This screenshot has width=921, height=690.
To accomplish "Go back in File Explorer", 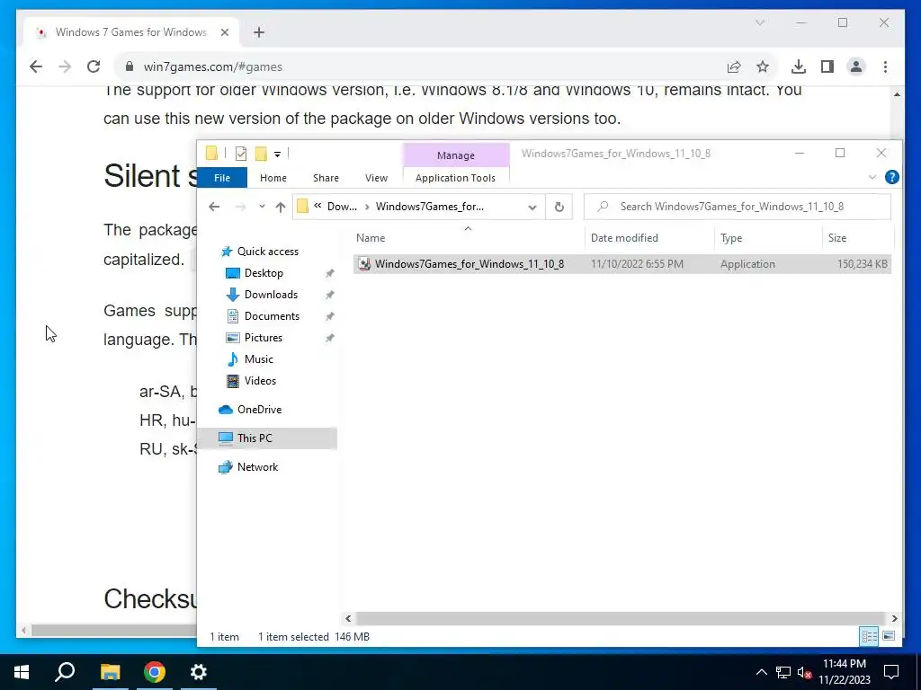I will (x=214, y=207).
